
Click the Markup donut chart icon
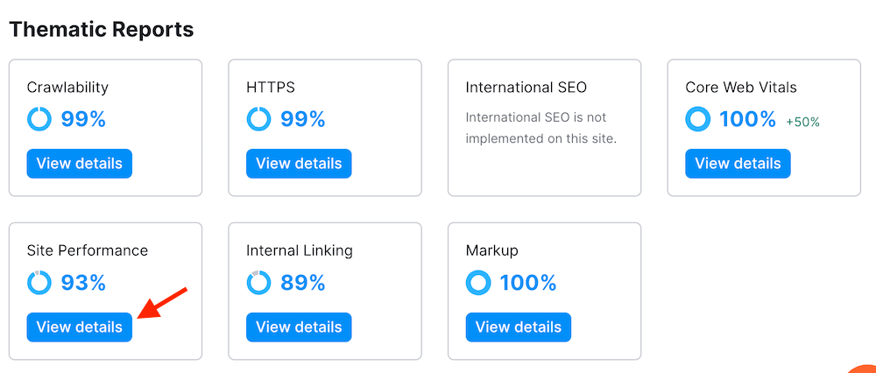(478, 283)
